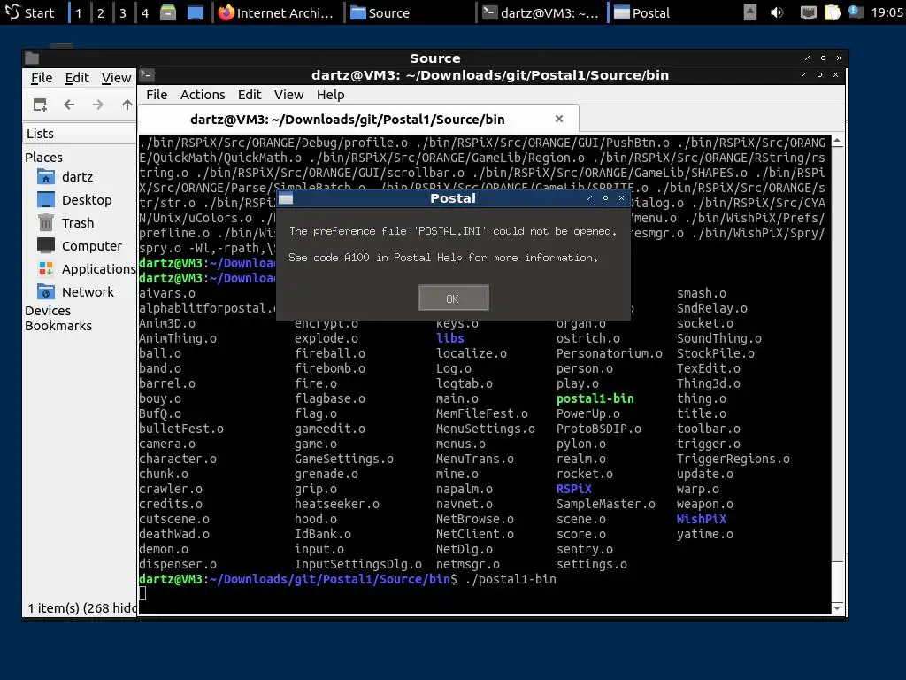
Task: Switch to workspace 3
Action: 122,12
